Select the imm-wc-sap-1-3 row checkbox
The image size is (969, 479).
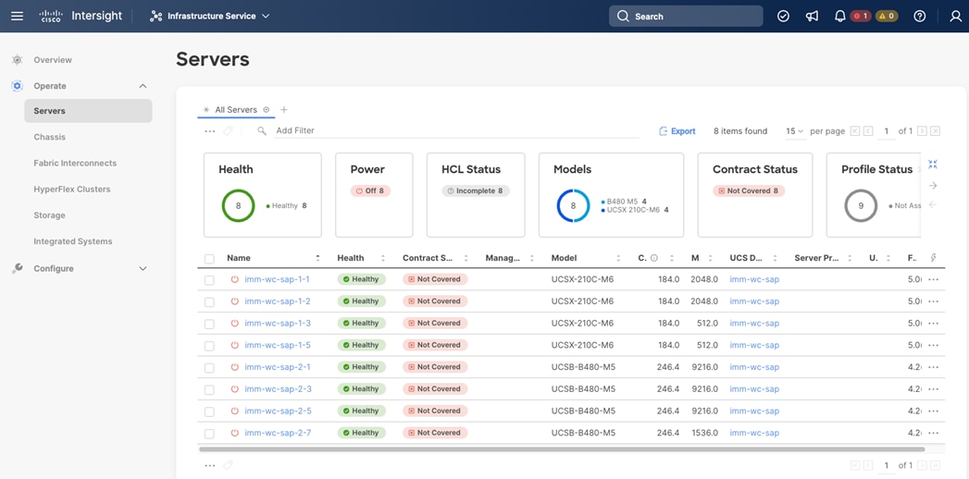pos(209,324)
